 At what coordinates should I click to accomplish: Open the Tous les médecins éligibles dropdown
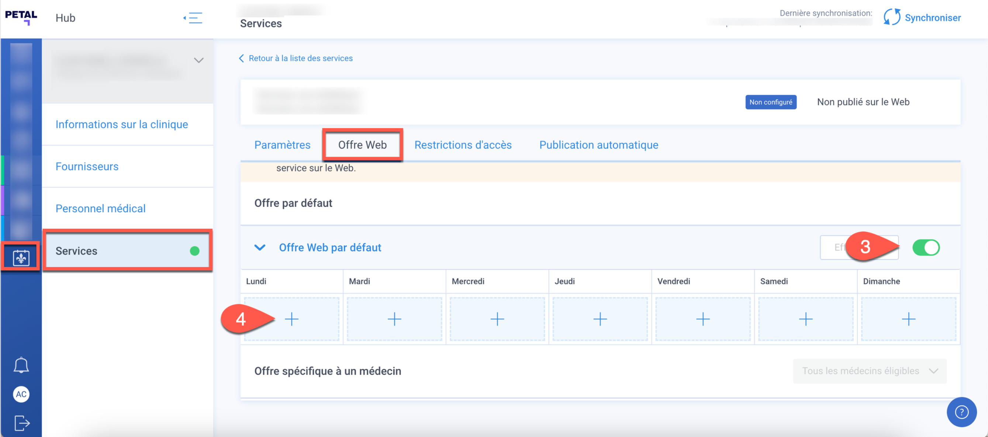point(870,371)
